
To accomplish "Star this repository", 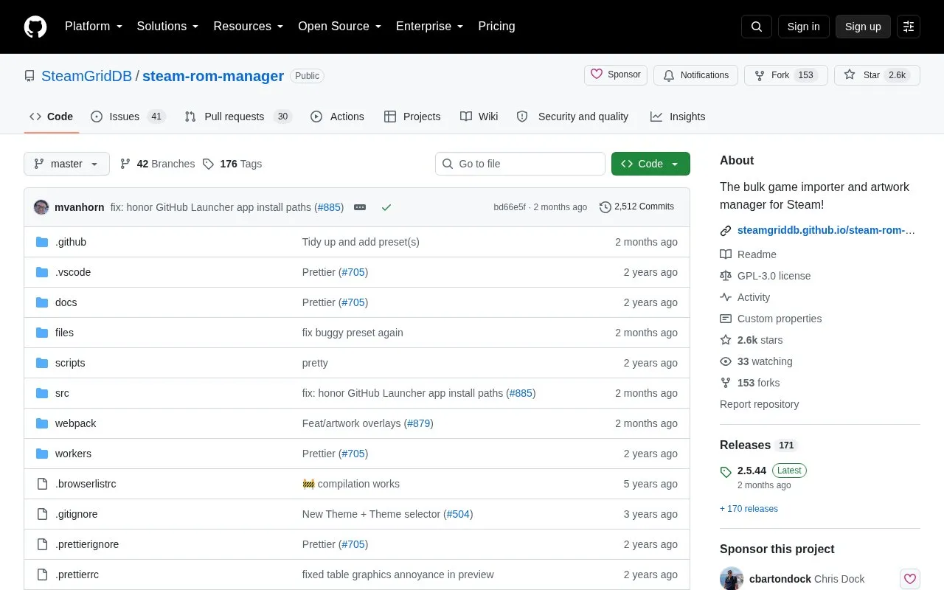I will pos(877,75).
